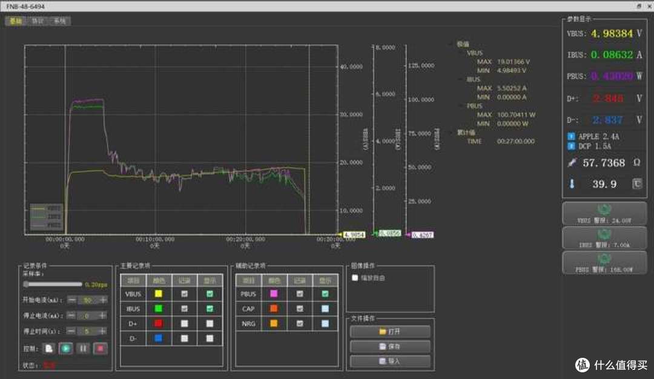This screenshot has width=654, height=379.
Task: Toggle the CAP display checkbox
Action: [325, 309]
